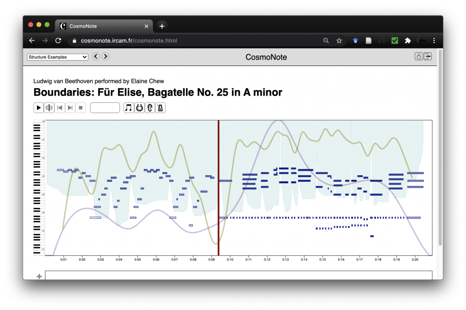
Task: Toggle the music notes display icon
Action: click(x=128, y=108)
